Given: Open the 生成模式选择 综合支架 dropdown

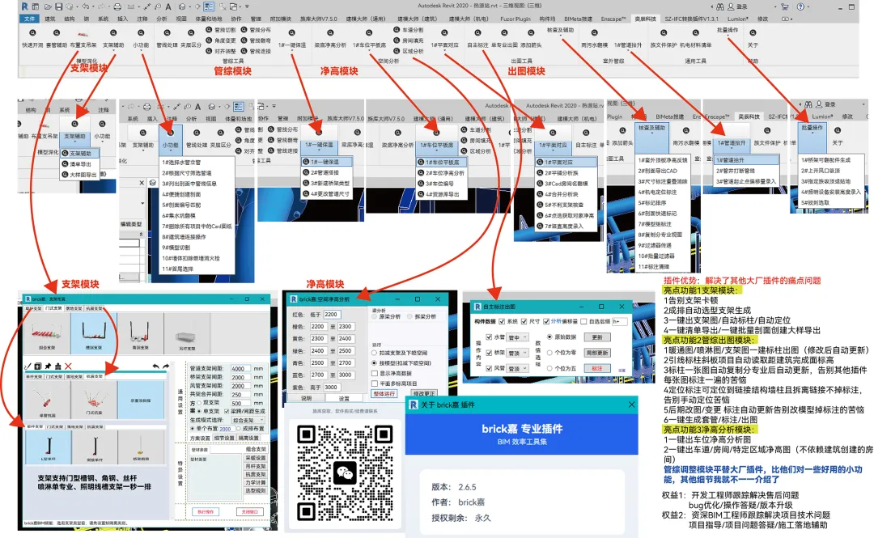Looking at the screenshot, I should click(x=248, y=420).
